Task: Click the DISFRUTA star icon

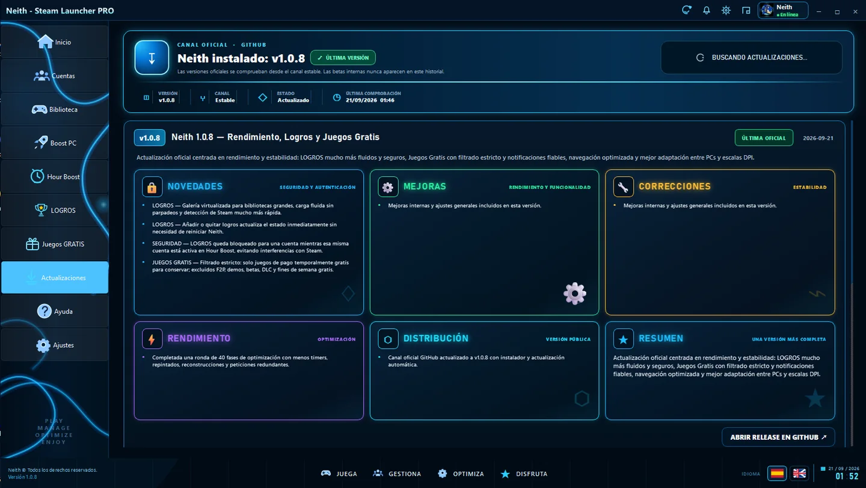Action: (505, 474)
